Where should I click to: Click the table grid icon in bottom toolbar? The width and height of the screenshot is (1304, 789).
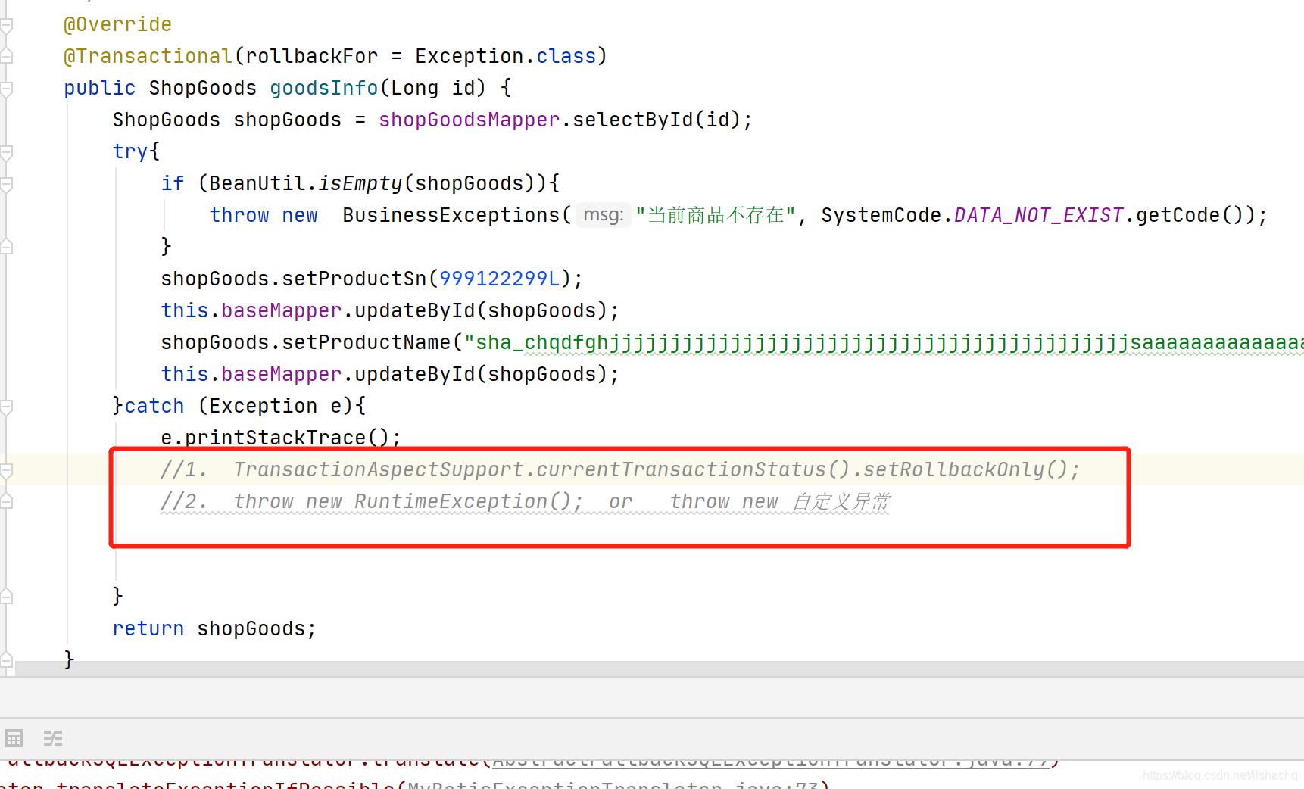(x=14, y=738)
